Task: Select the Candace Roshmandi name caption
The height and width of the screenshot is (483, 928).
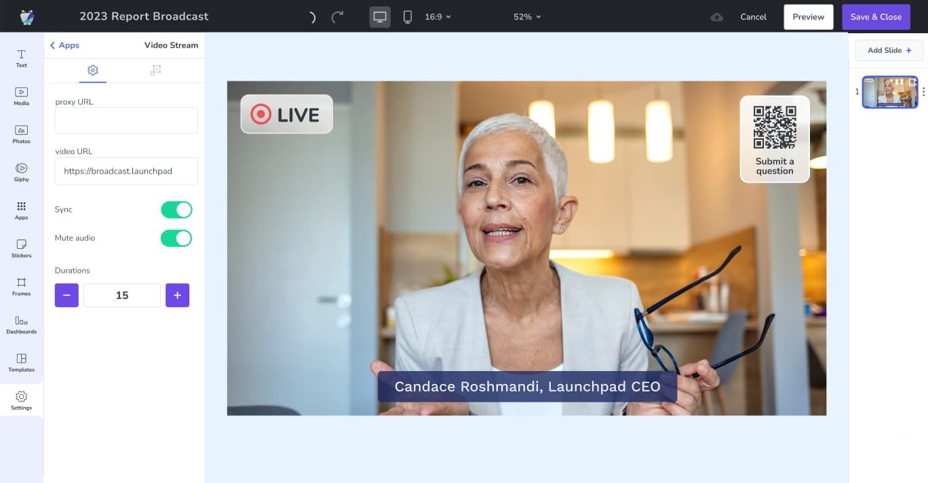Action: click(x=527, y=387)
